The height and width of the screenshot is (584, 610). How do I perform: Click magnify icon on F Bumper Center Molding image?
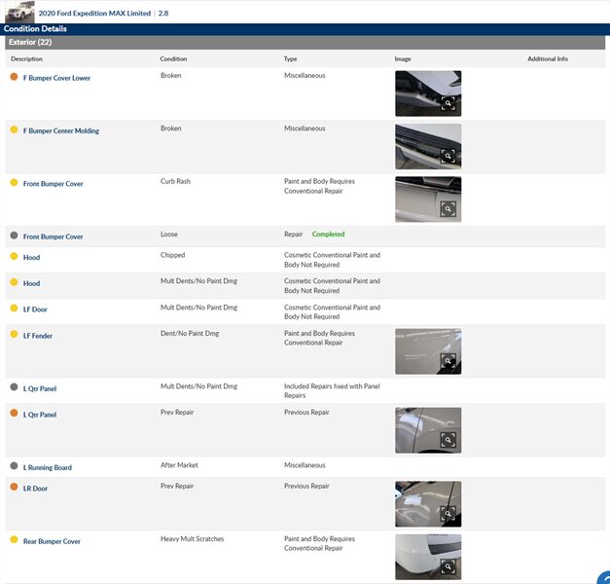coord(449,156)
